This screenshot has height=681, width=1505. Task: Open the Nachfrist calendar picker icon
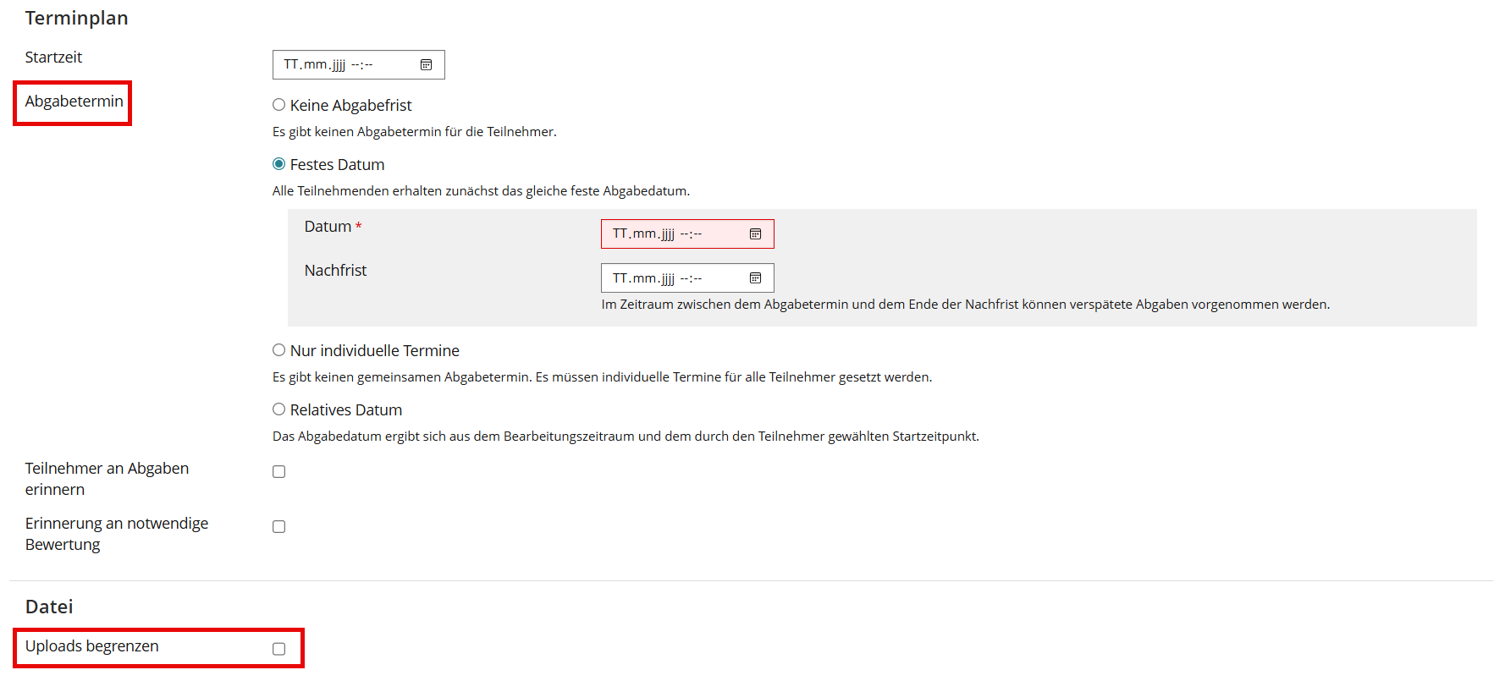pyautogui.click(x=755, y=278)
